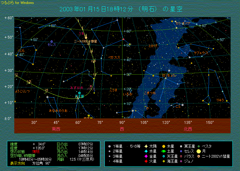
Task: Select the 1等星 star magnitude icon
Action: [109, 146]
